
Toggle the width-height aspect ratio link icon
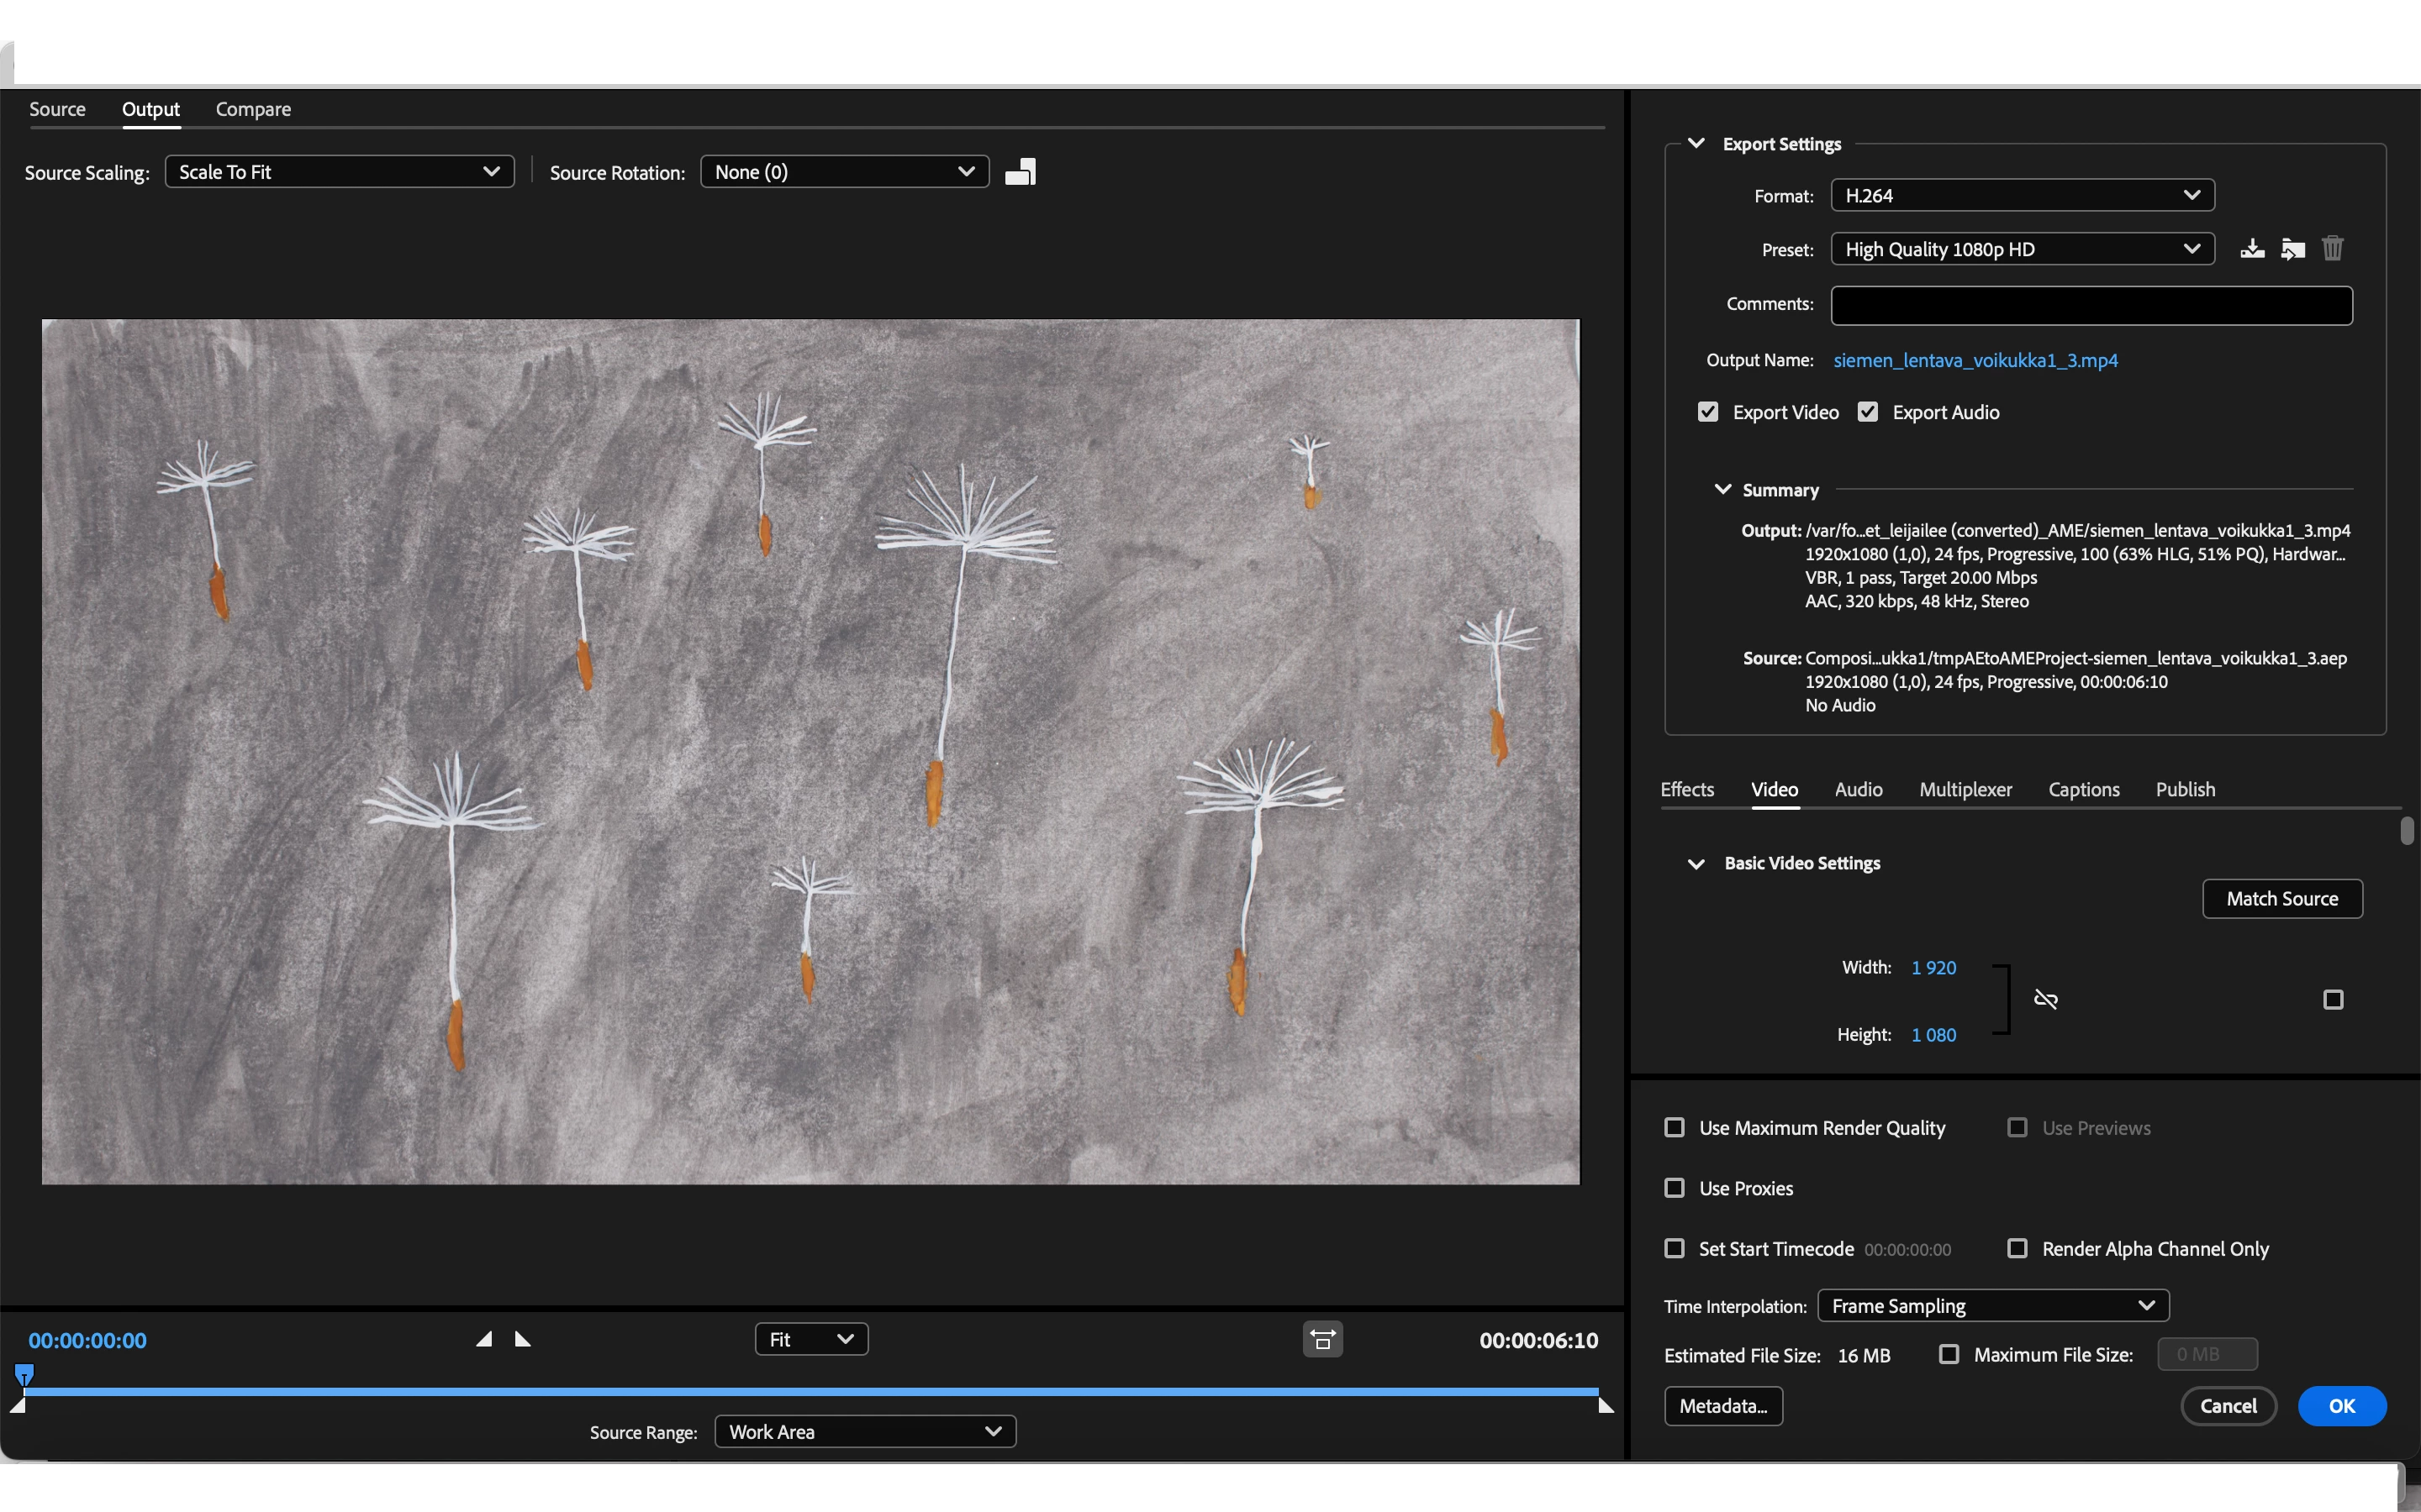(x=2045, y=999)
